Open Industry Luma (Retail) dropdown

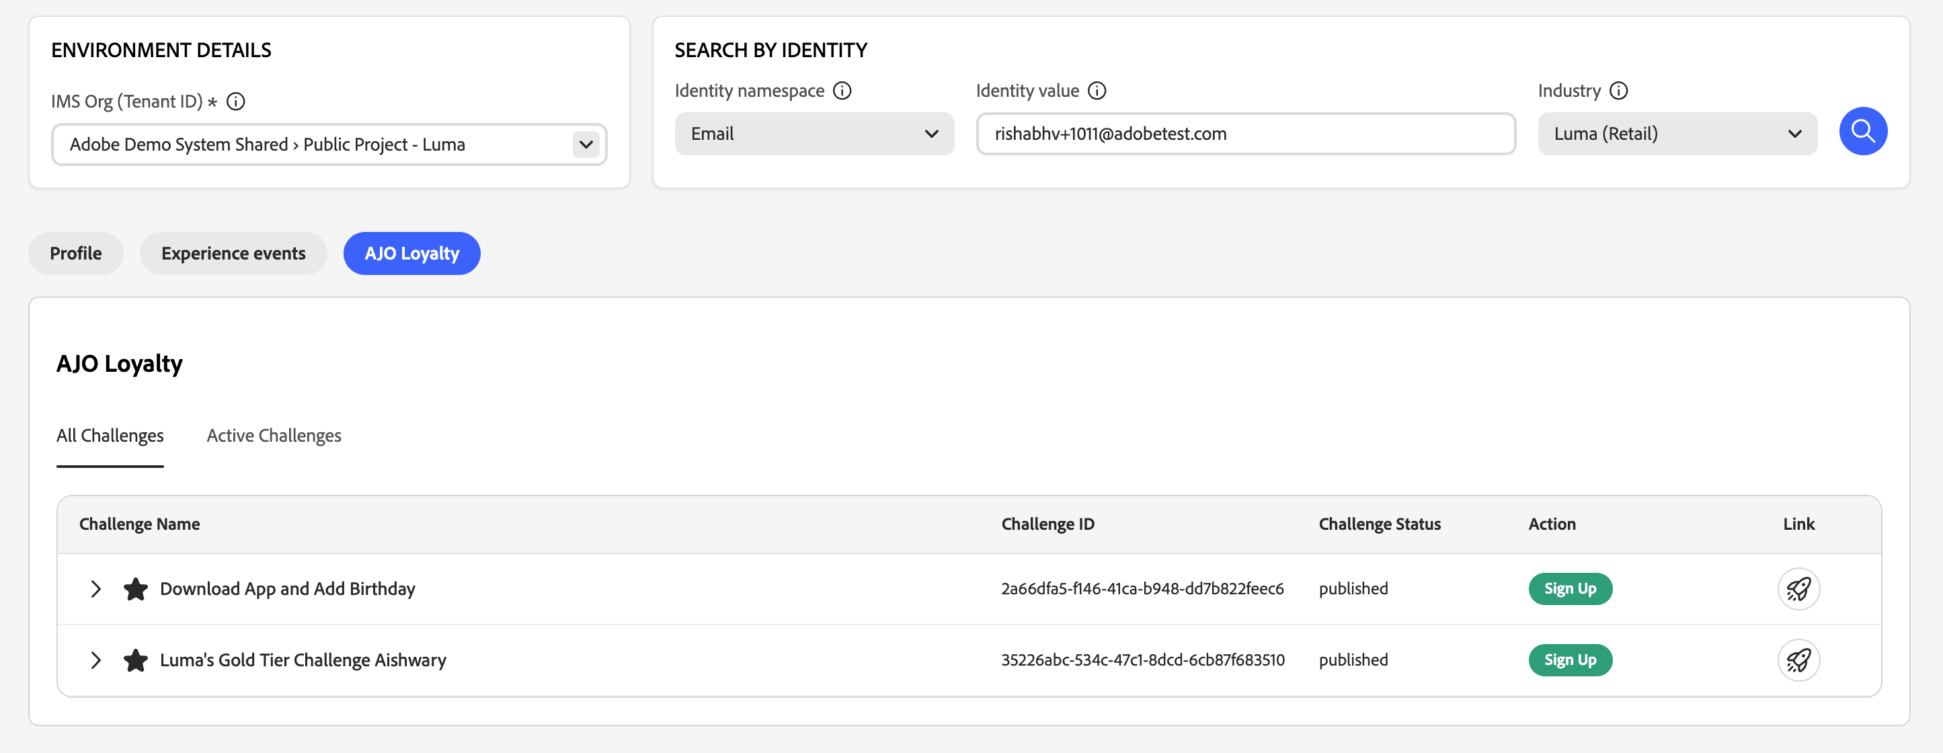[1677, 134]
